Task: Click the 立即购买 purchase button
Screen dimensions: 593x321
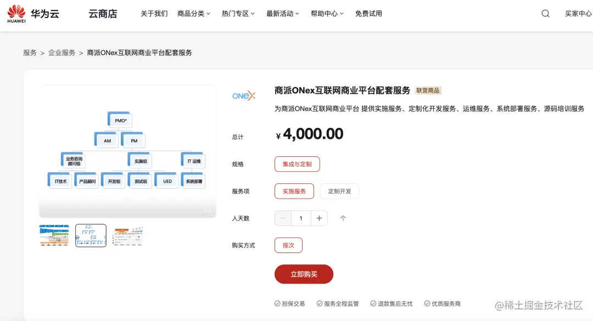Action: click(304, 274)
